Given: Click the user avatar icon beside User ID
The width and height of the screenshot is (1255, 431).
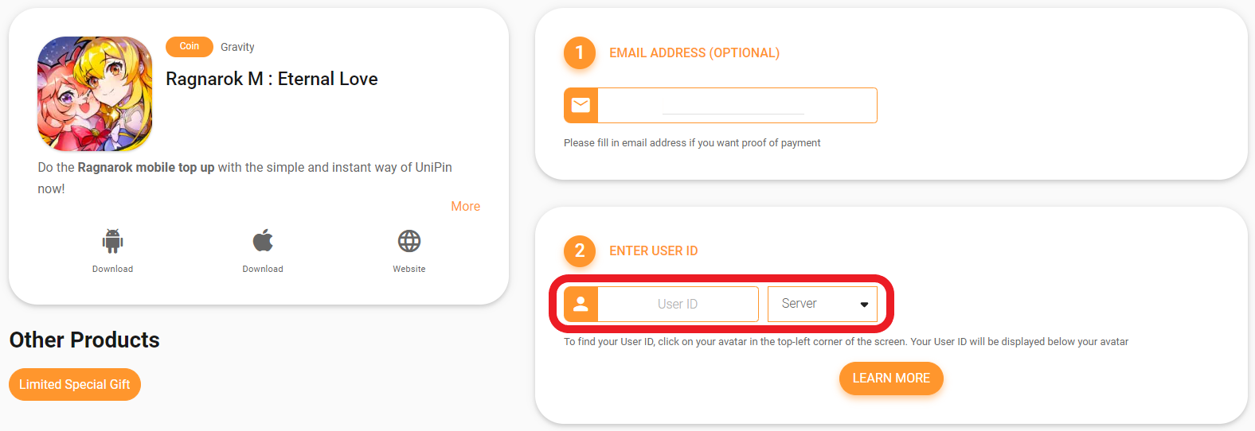Looking at the screenshot, I should pos(581,304).
